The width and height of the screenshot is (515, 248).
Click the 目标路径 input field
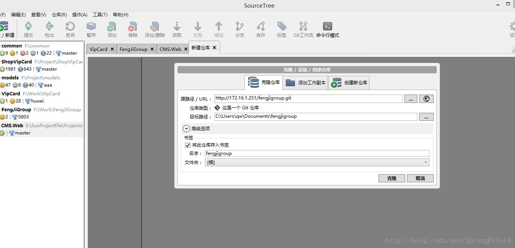pos(315,117)
